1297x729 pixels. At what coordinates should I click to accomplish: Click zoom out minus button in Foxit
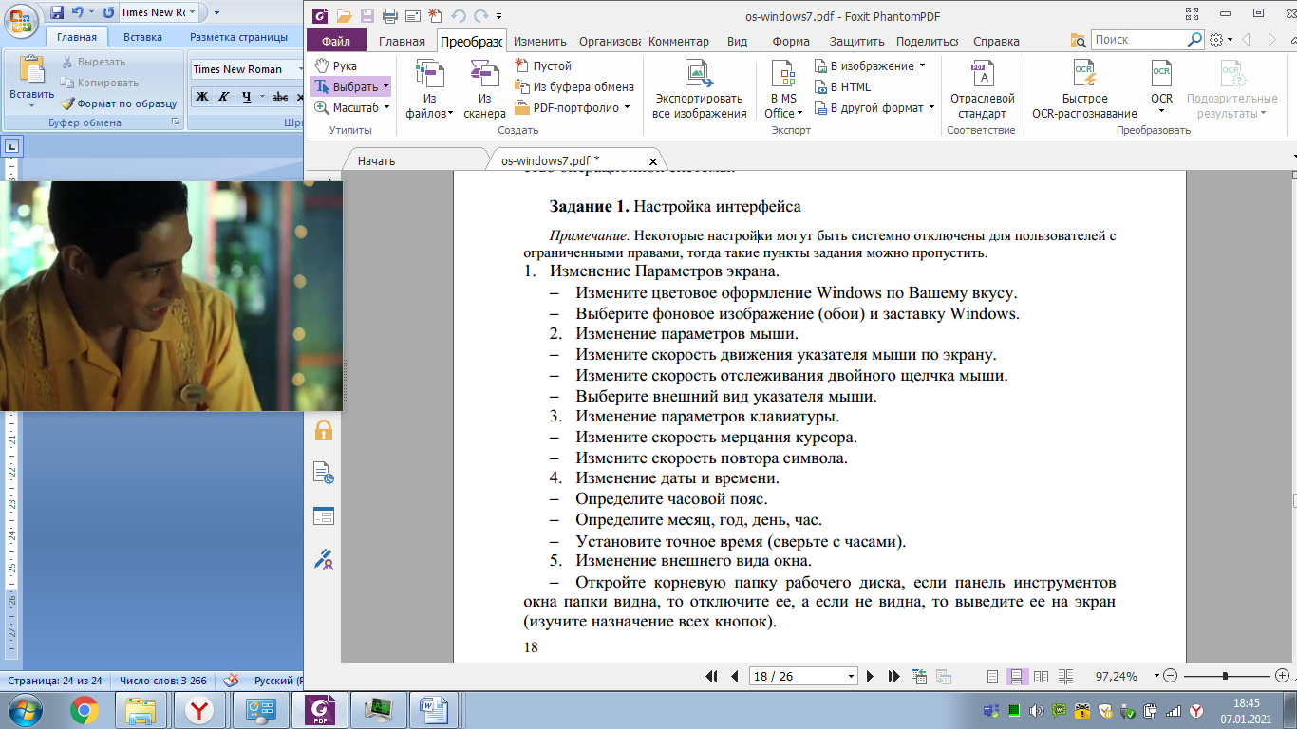tap(1170, 676)
